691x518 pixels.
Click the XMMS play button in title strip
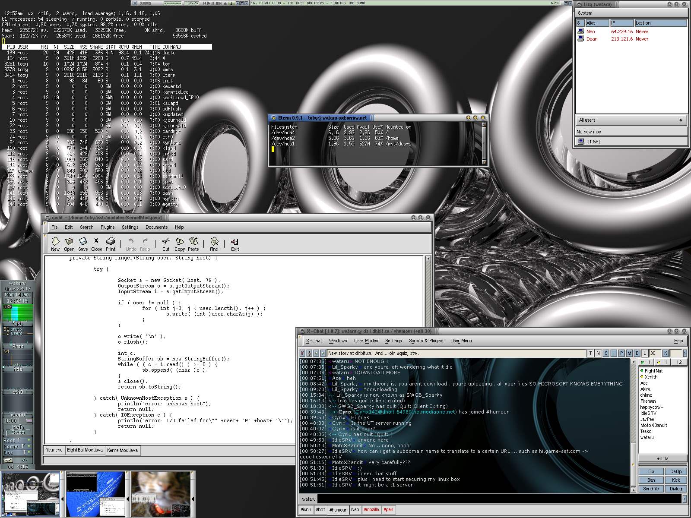pos(209,3)
